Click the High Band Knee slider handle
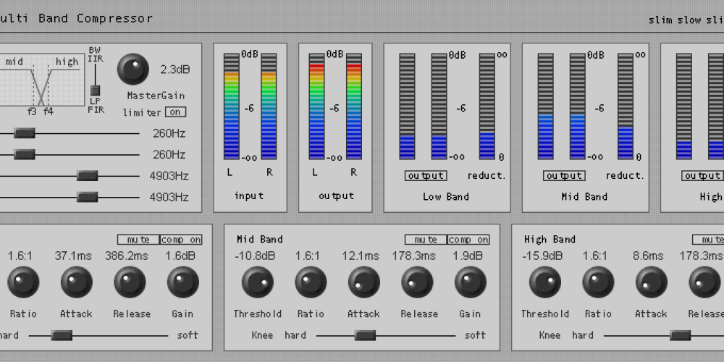 [680, 335]
